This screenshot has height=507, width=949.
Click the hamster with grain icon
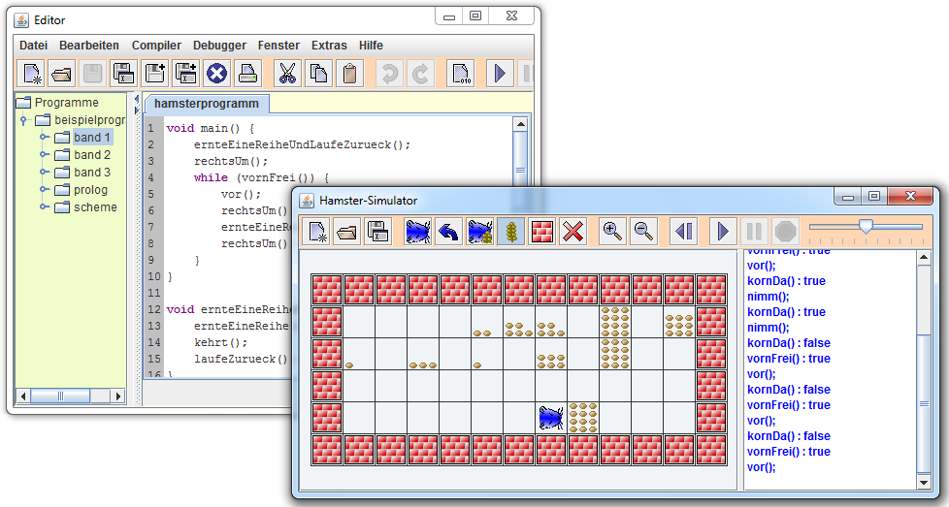pos(479,231)
